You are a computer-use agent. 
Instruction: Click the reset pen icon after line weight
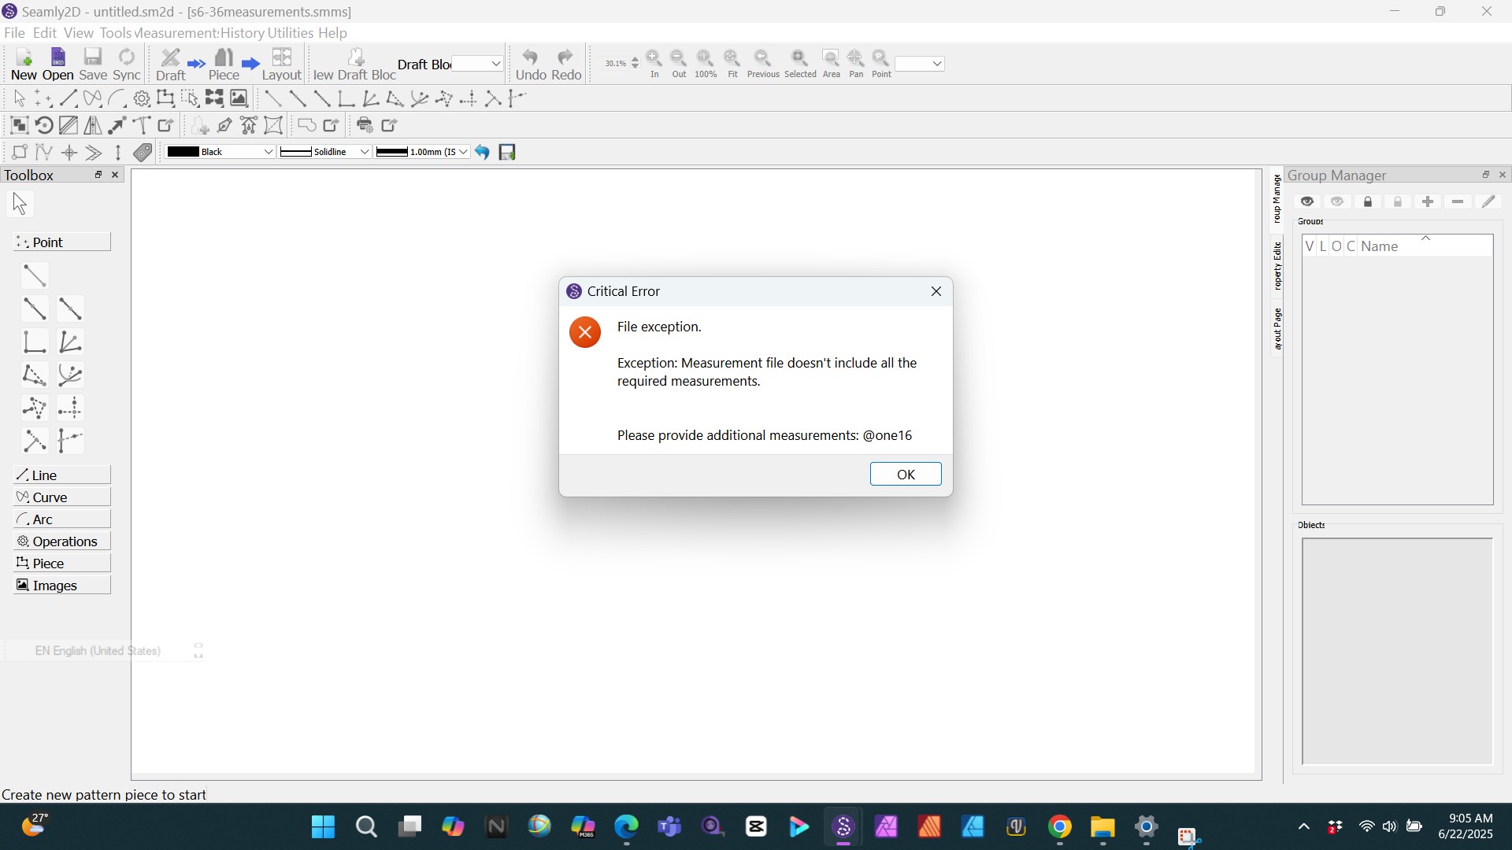tap(483, 152)
